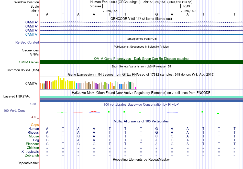Click the -4.5 PhyloP lower scale value
Image resolution: width=243 pixels, height=169 pixels.
[x=33, y=117]
